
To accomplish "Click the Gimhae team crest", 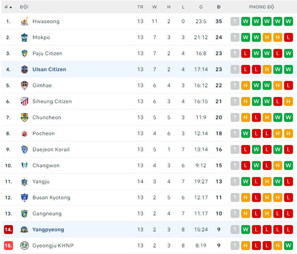I will [25, 85].
